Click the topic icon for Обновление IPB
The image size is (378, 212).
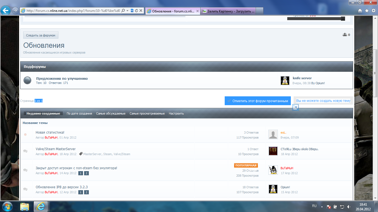[x=25, y=189]
